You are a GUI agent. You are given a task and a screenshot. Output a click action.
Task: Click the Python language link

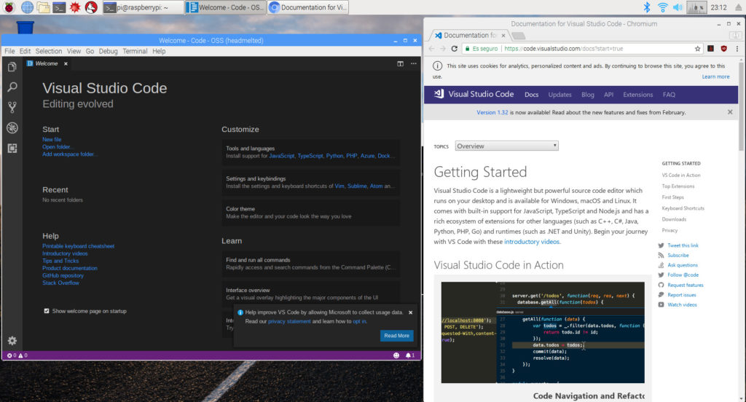point(334,156)
